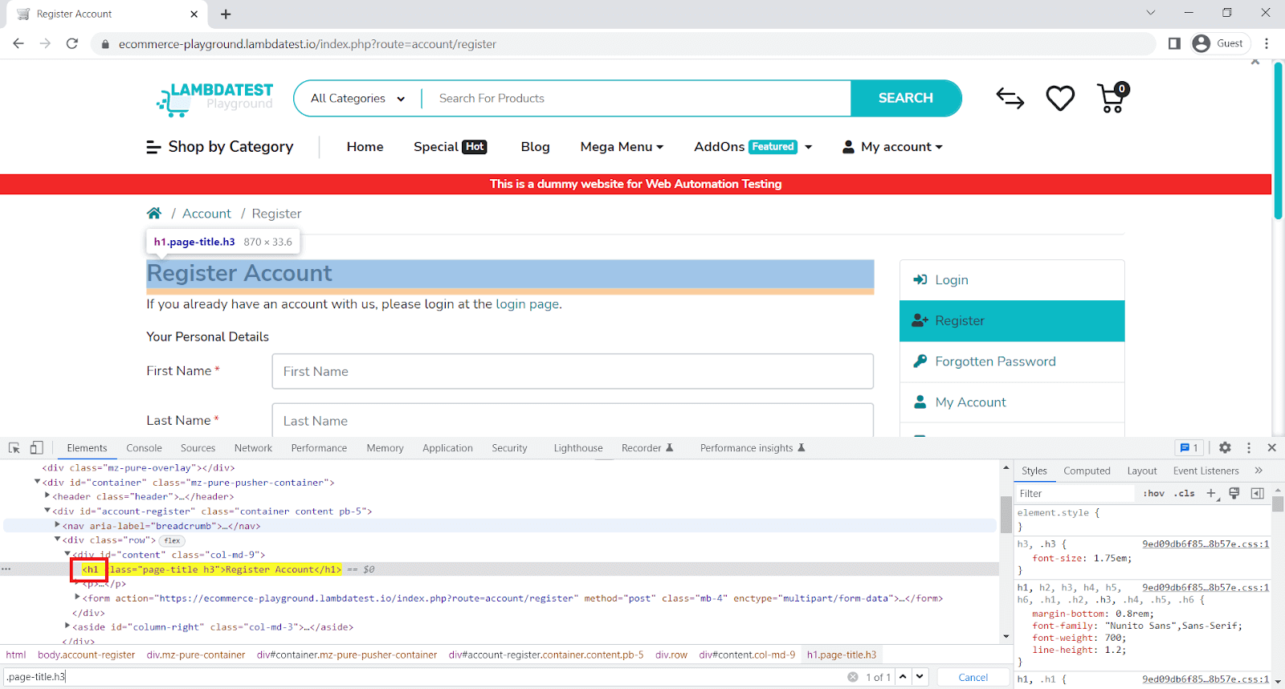Click the breadcrumb home icon
Viewport: 1285px width, 689px height.
[x=154, y=213]
